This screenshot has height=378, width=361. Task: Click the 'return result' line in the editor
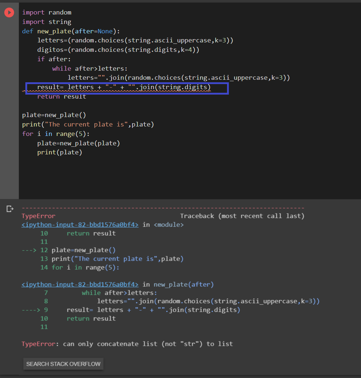pos(62,97)
